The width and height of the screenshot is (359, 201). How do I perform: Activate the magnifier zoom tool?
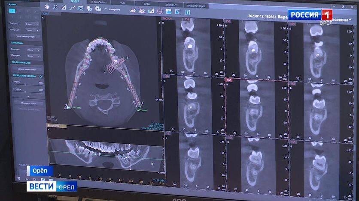[55, 7]
